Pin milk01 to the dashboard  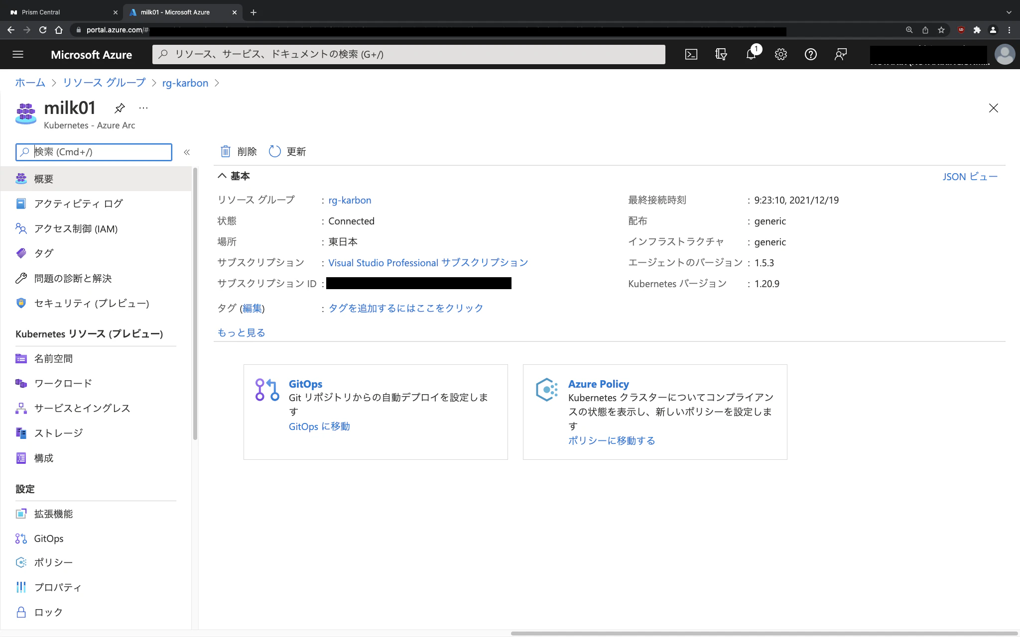point(120,107)
